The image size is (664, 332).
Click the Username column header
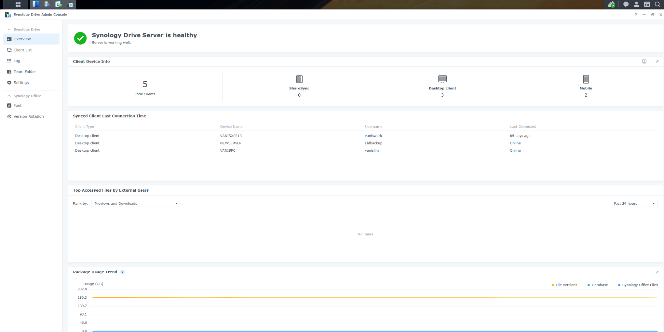click(374, 127)
